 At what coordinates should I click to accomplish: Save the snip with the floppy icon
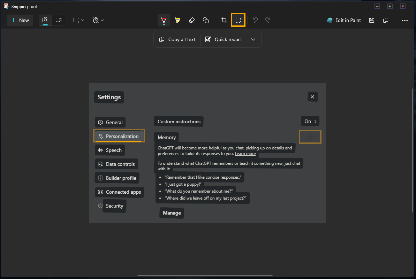click(x=372, y=20)
